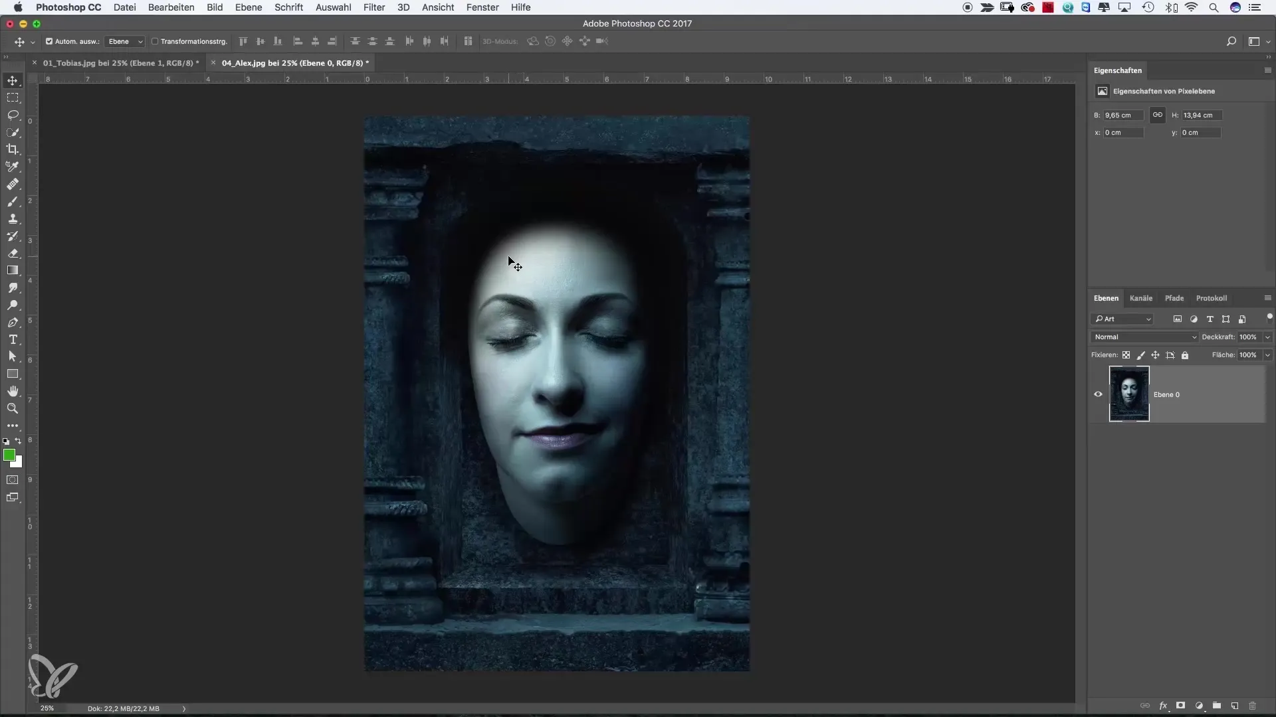Viewport: 1276px width, 717px height.
Task: Open the Ebenen panel menu
Action: pyautogui.click(x=1267, y=298)
